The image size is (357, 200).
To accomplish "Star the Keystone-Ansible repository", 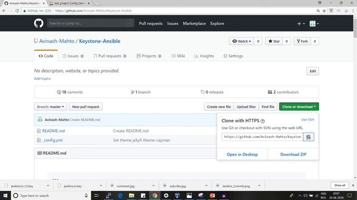I will pos(274,41).
